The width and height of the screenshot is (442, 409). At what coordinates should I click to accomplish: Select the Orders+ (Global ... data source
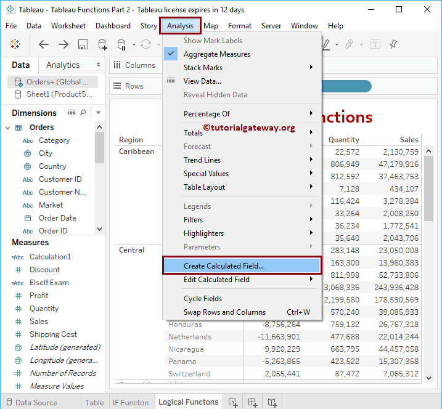pyautogui.click(x=53, y=82)
